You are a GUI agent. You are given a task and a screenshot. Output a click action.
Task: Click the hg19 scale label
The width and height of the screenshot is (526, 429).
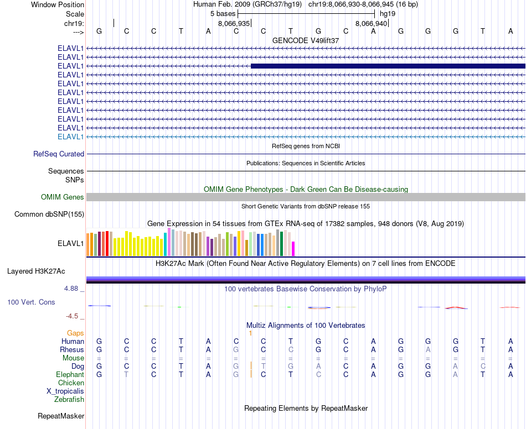(x=388, y=14)
